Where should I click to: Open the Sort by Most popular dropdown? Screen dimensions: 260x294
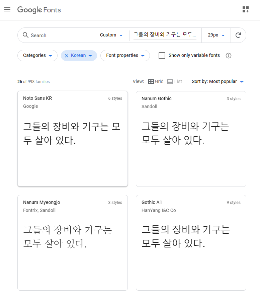[x=218, y=82]
